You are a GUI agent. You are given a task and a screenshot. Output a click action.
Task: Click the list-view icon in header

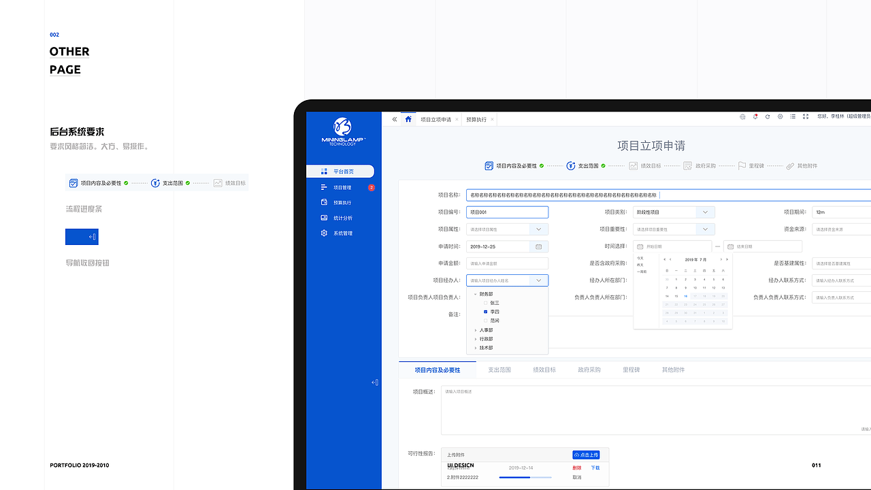793,116
